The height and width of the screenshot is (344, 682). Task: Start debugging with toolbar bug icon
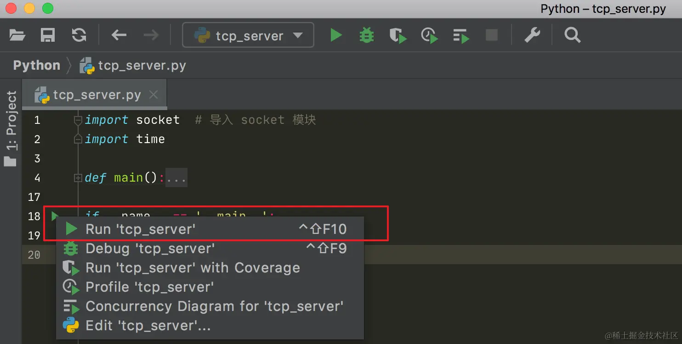(366, 35)
